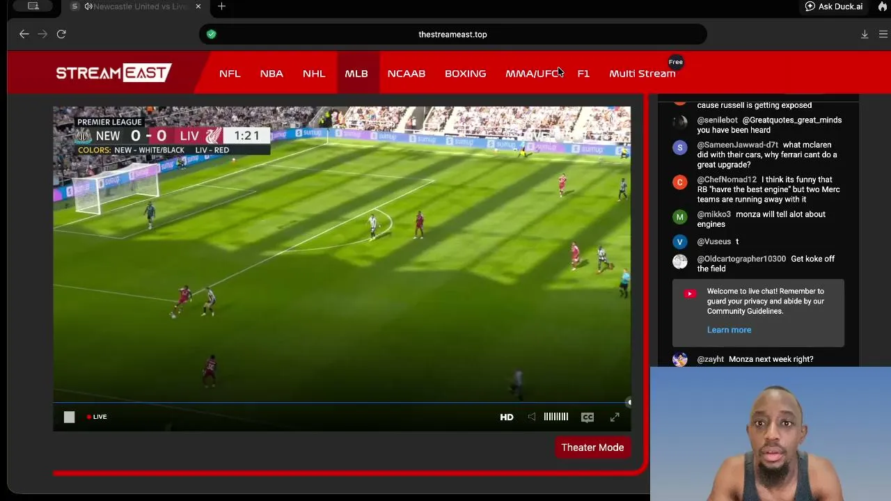Go forward with browser forward arrow

[42, 34]
